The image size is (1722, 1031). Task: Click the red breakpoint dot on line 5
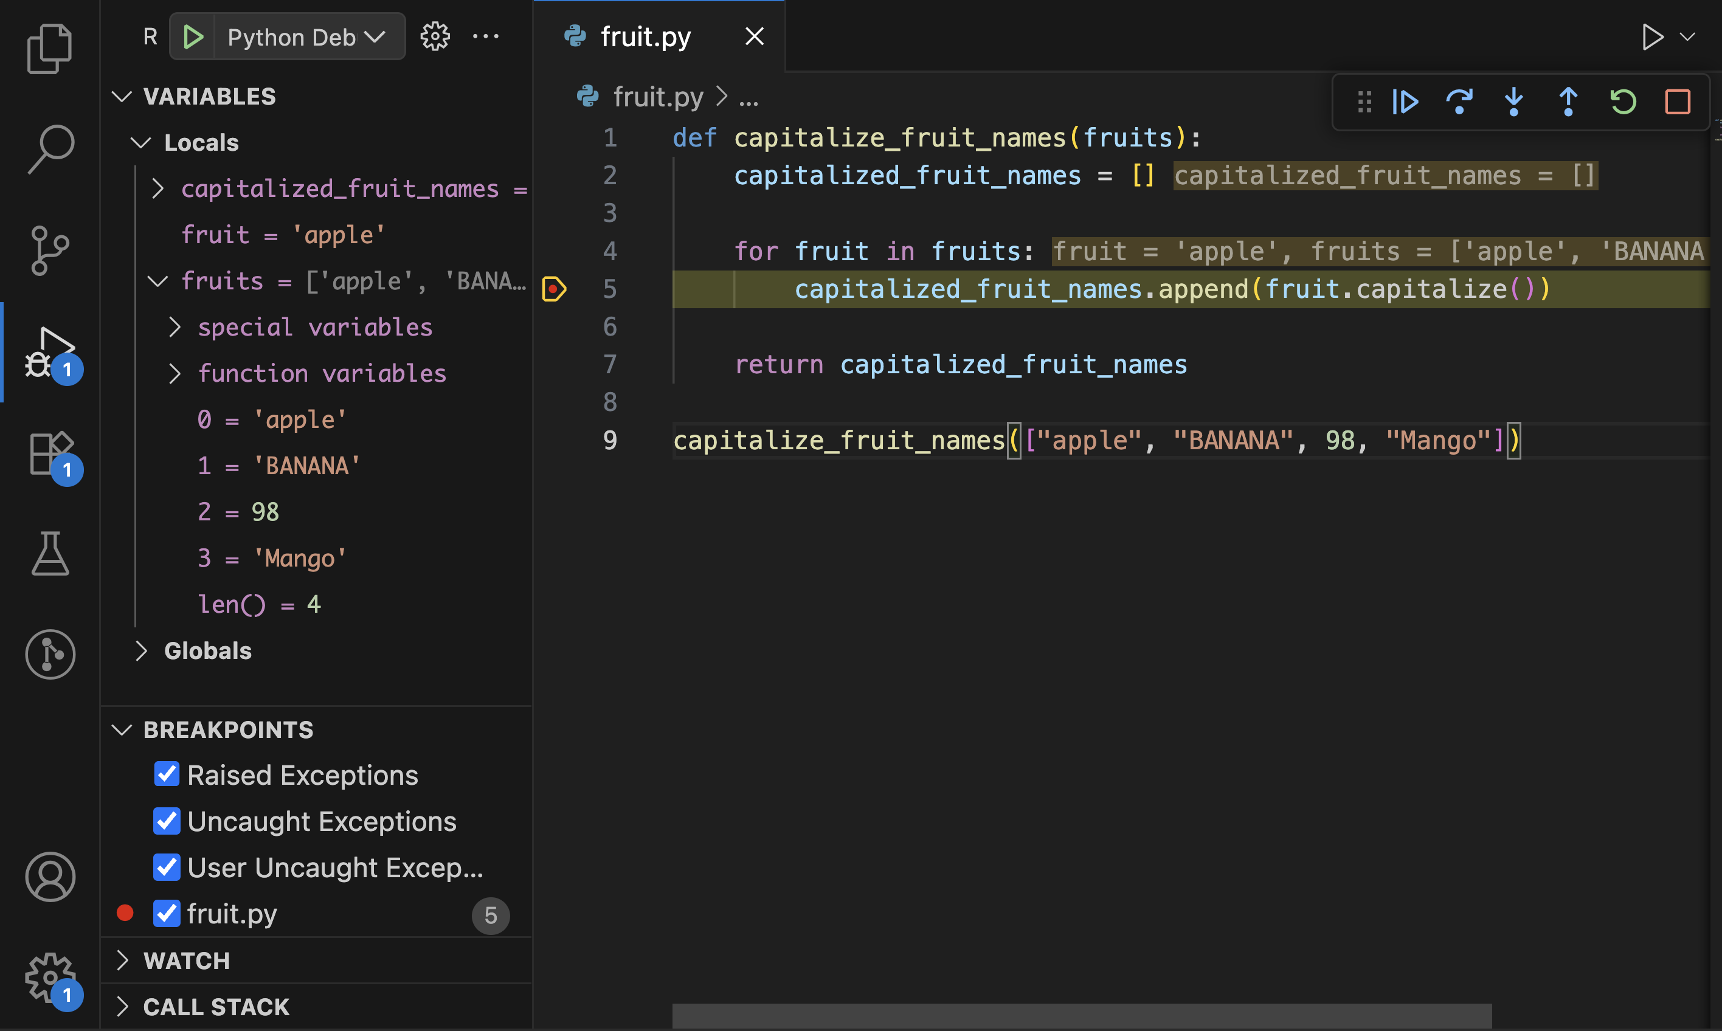pyautogui.click(x=553, y=289)
